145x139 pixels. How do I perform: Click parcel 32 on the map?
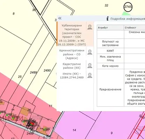point(106,6)
